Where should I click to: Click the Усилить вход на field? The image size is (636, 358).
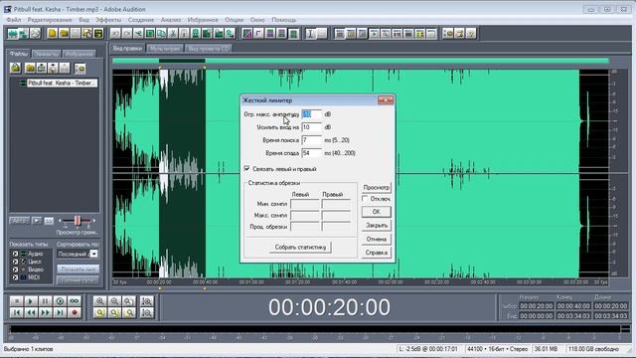[x=311, y=127]
